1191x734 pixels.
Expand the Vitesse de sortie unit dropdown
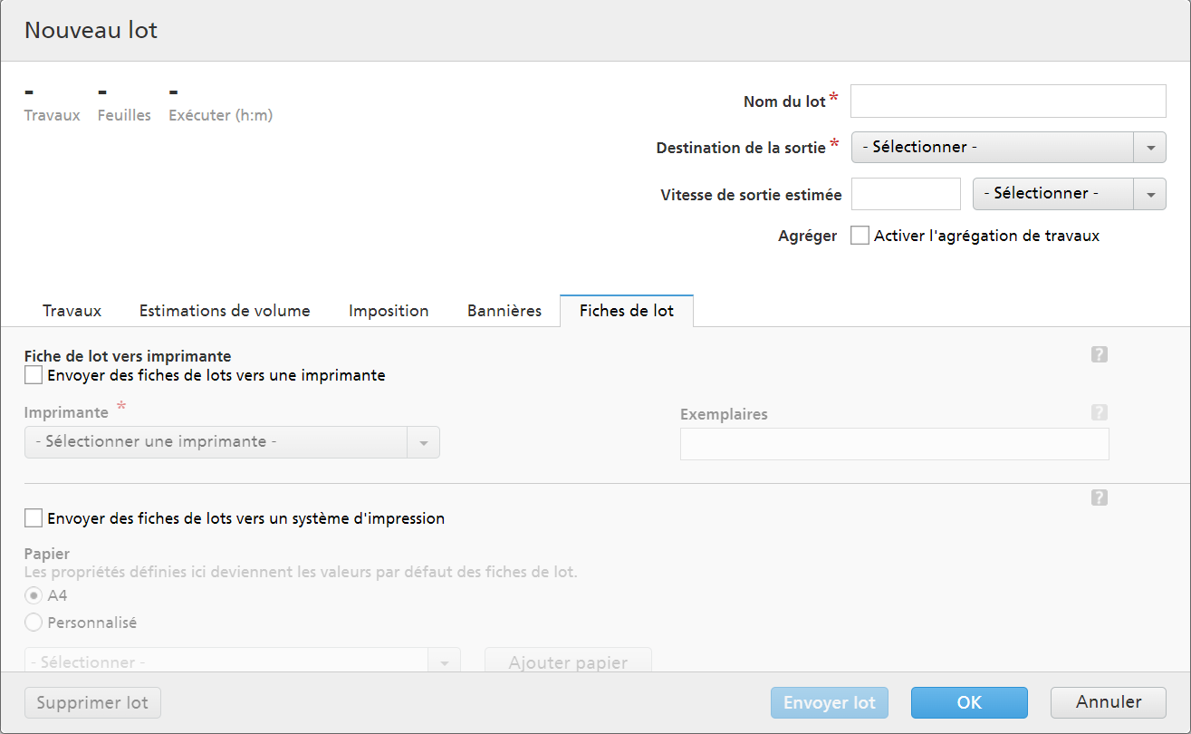tap(1068, 193)
